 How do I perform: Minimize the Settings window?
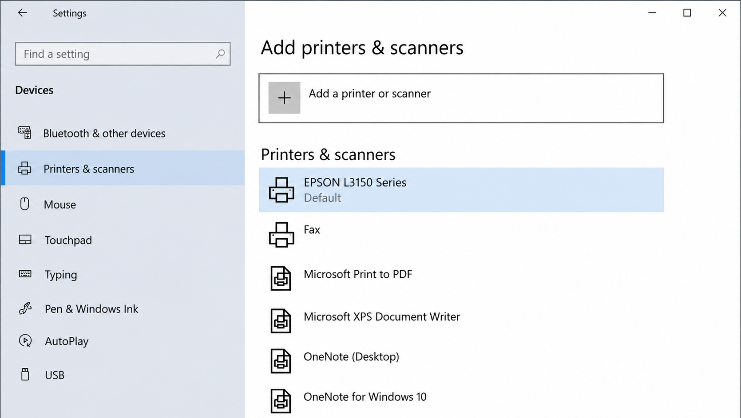coord(652,13)
